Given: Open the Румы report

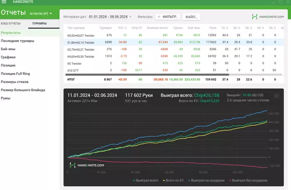Looking at the screenshot, I should tap(5, 98).
